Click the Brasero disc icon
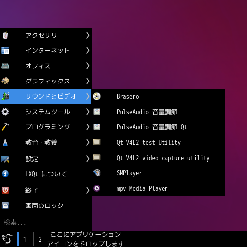Viewport: 247px width, 247px height. point(97,96)
